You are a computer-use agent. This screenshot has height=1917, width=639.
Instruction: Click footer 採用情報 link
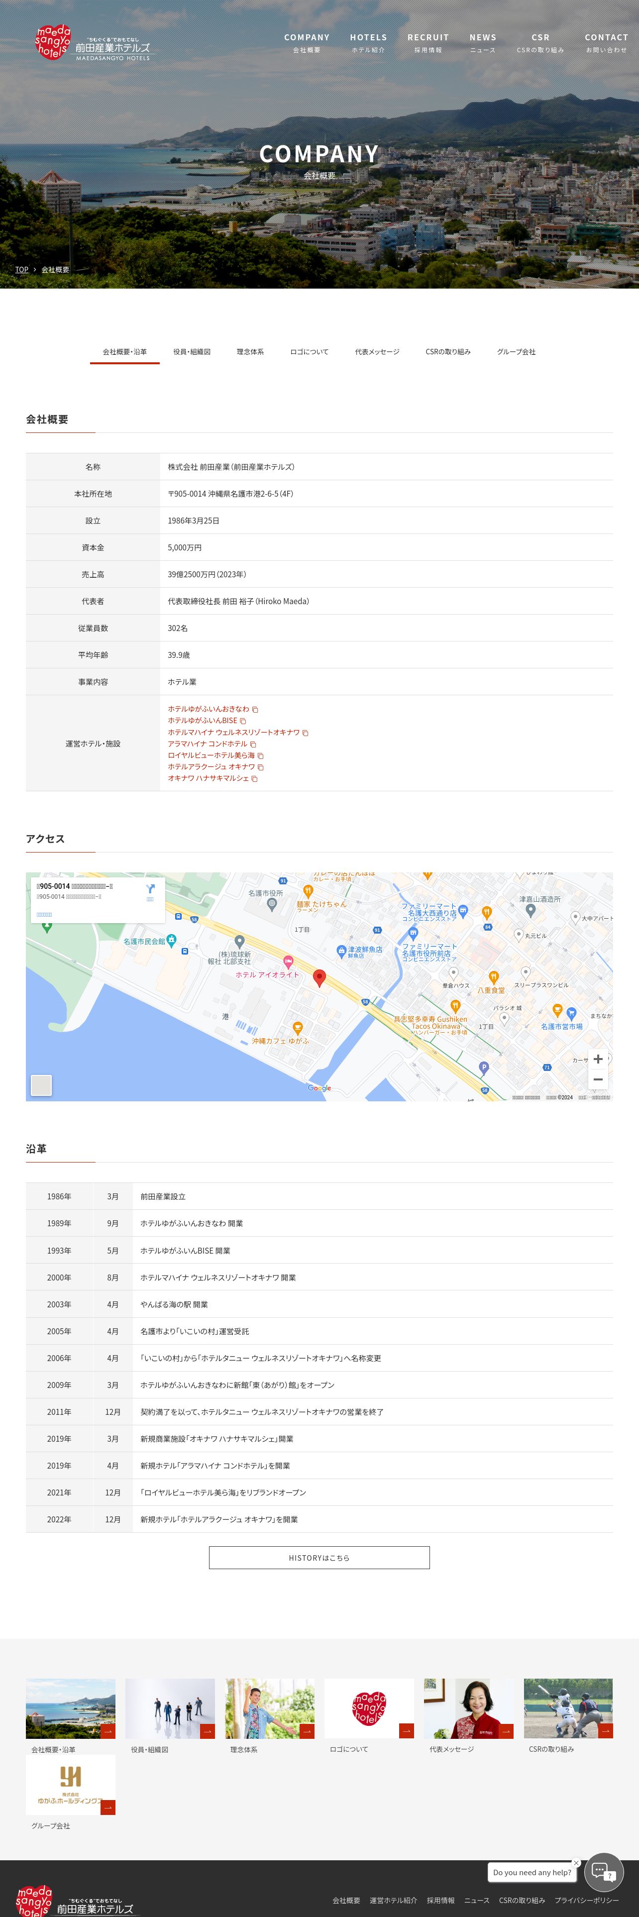(x=440, y=1900)
